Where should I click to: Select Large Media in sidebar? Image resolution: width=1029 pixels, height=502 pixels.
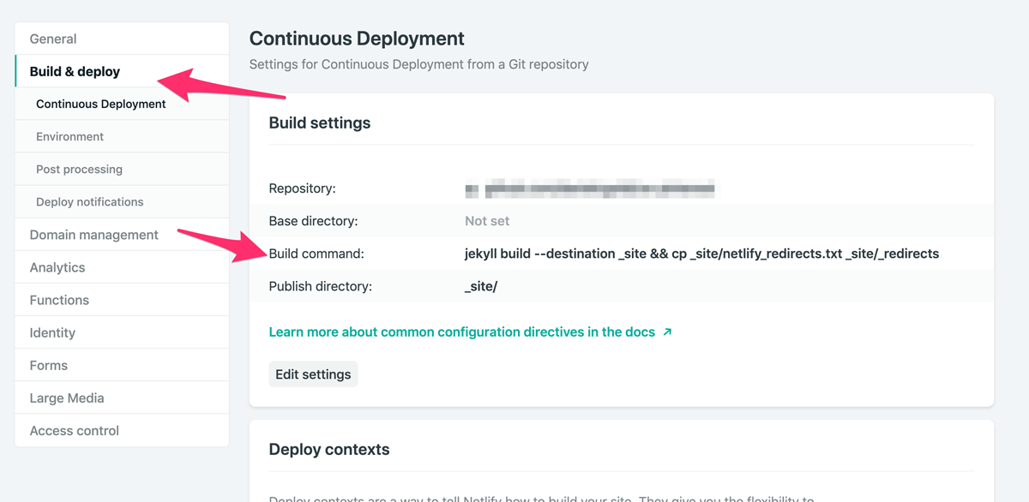click(x=67, y=397)
